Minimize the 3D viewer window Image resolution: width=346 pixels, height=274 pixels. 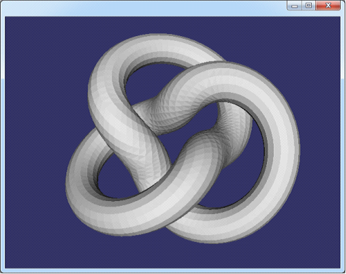pyautogui.click(x=294, y=5)
